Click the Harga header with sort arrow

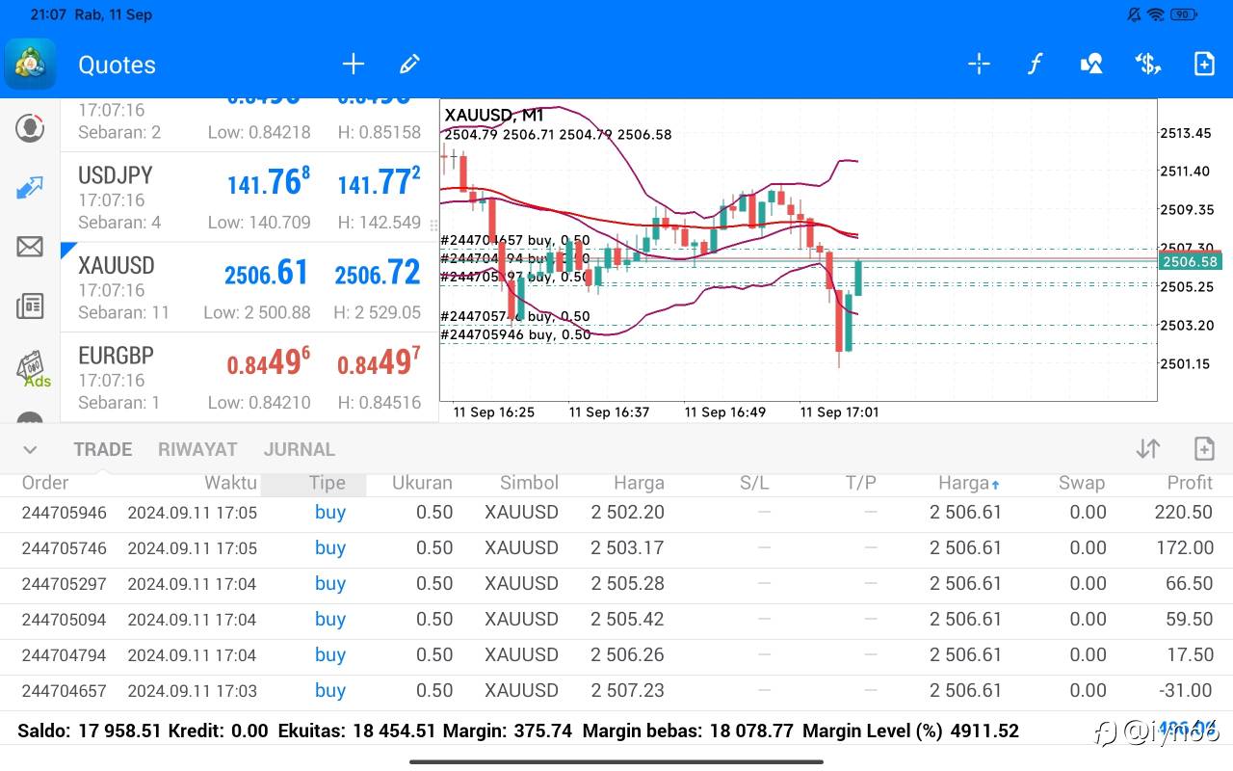(x=969, y=483)
